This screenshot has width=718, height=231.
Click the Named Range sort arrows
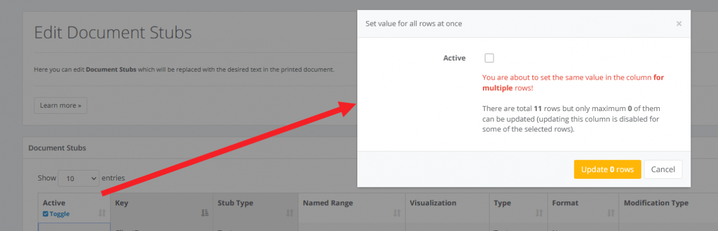coord(397,212)
